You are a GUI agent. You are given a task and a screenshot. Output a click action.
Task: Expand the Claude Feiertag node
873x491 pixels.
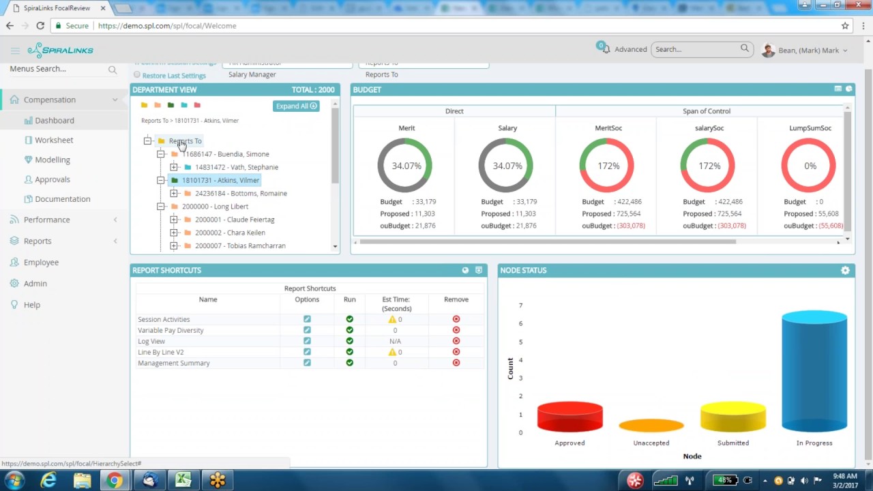[174, 220]
